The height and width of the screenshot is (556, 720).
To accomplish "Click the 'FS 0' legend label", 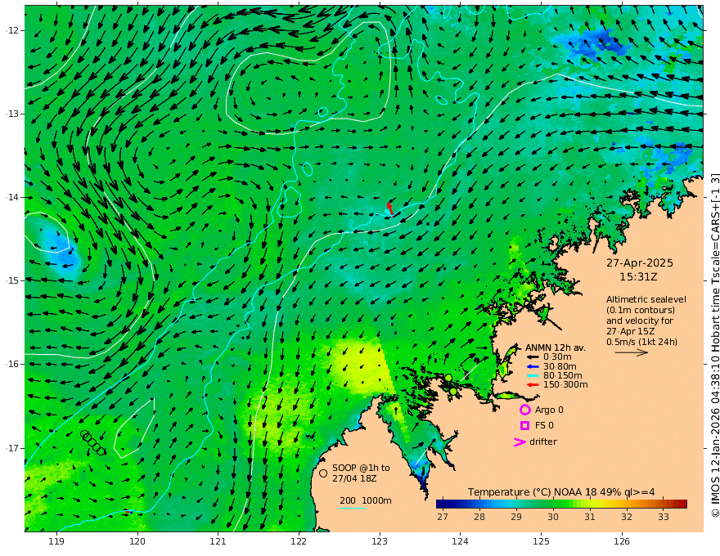I will (x=544, y=425).
